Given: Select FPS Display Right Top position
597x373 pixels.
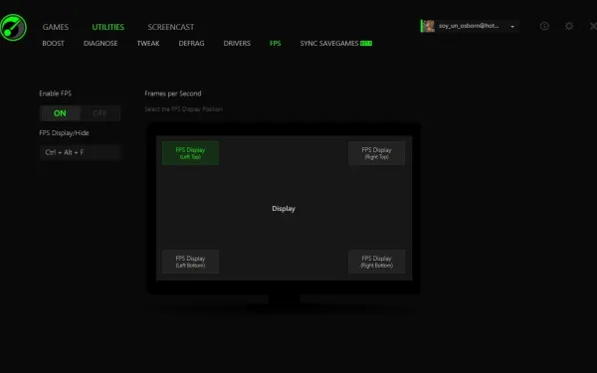Looking at the screenshot, I should click(x=376, y=153).
